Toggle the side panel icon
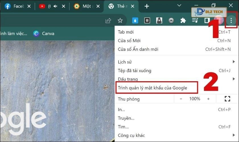239x142 pixels. pyautogui.click(x=207, y=20)
